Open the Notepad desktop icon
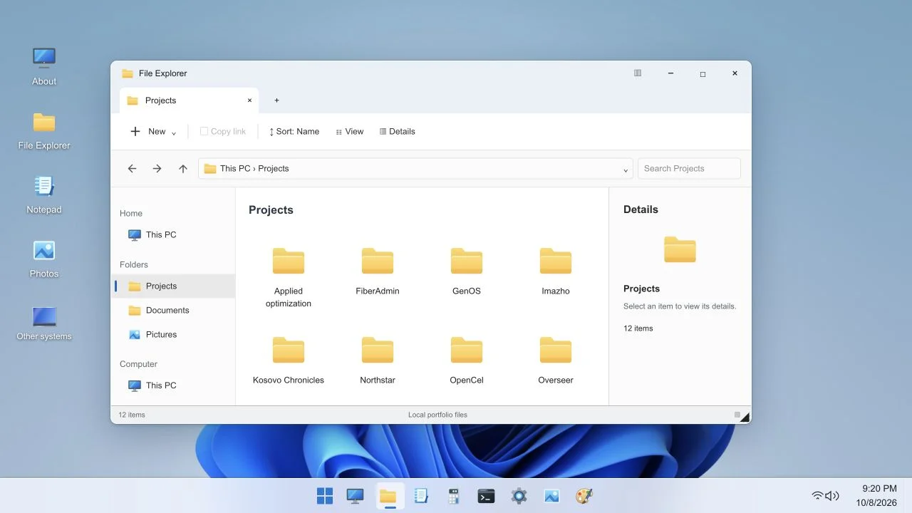 44,195
